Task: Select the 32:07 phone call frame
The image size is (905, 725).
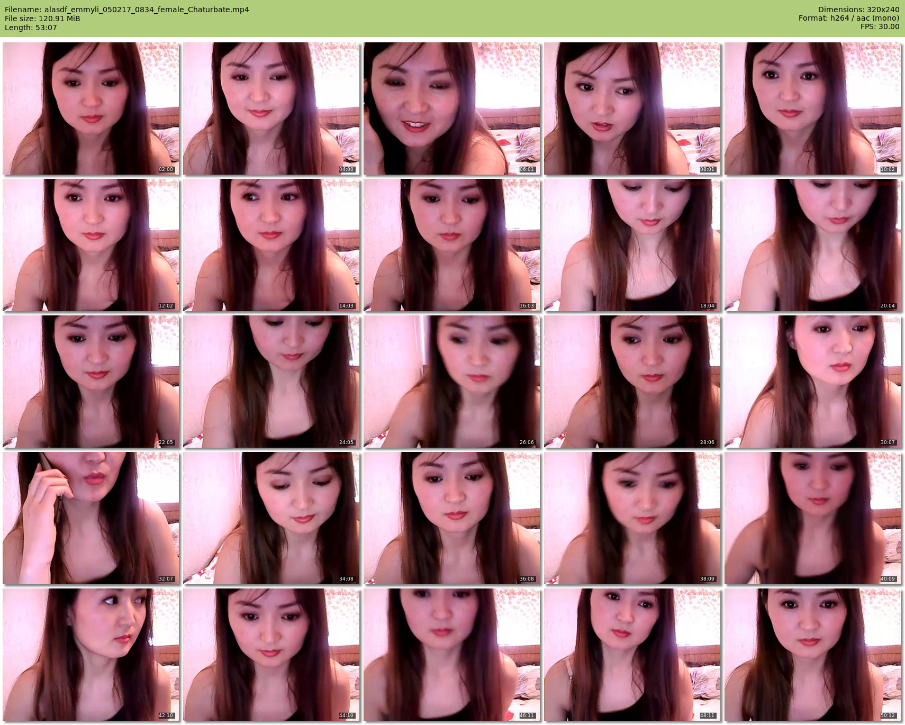Action: (91, 518)
